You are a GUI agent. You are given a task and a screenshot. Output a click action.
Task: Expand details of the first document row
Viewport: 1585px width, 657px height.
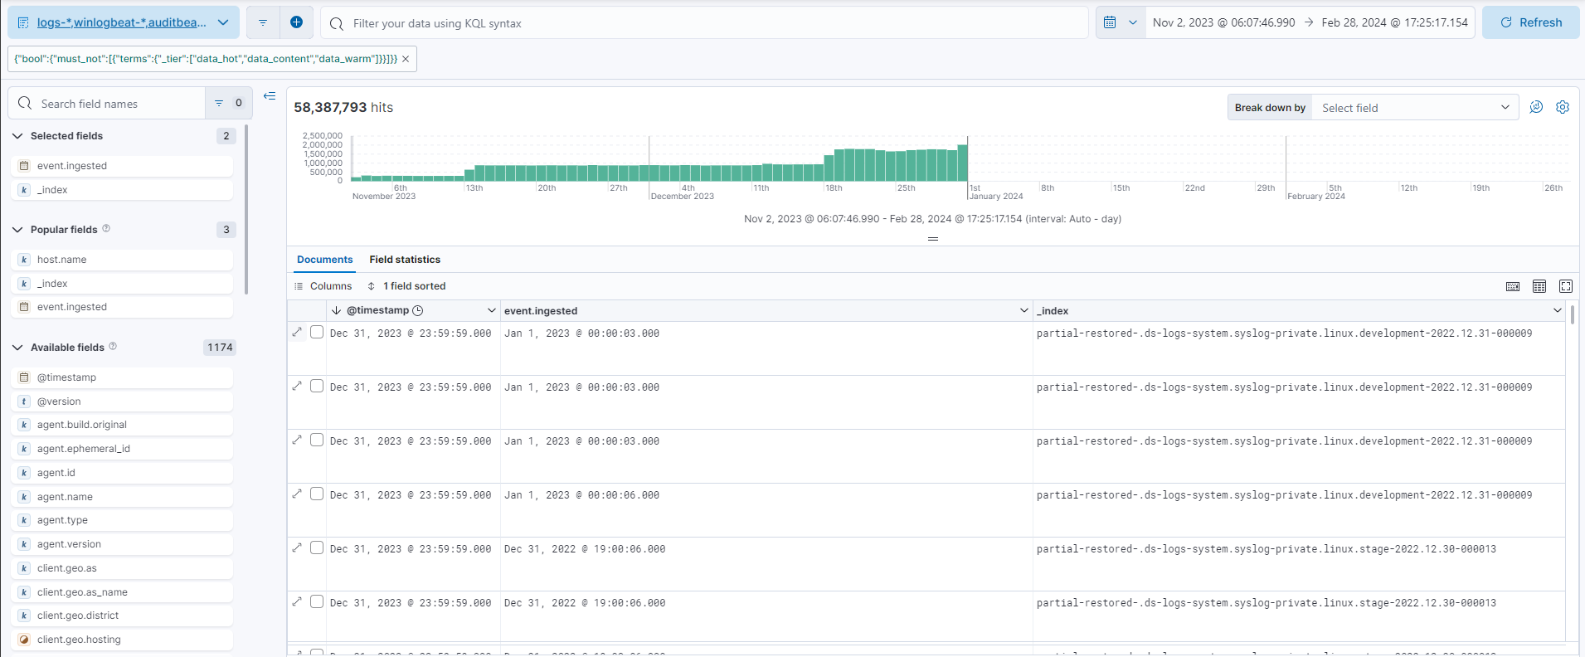[x=298, y=333]
